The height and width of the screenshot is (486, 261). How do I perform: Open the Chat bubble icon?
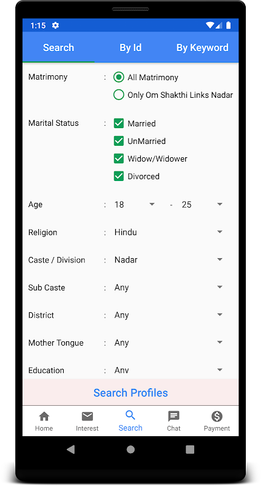(174, 416)
